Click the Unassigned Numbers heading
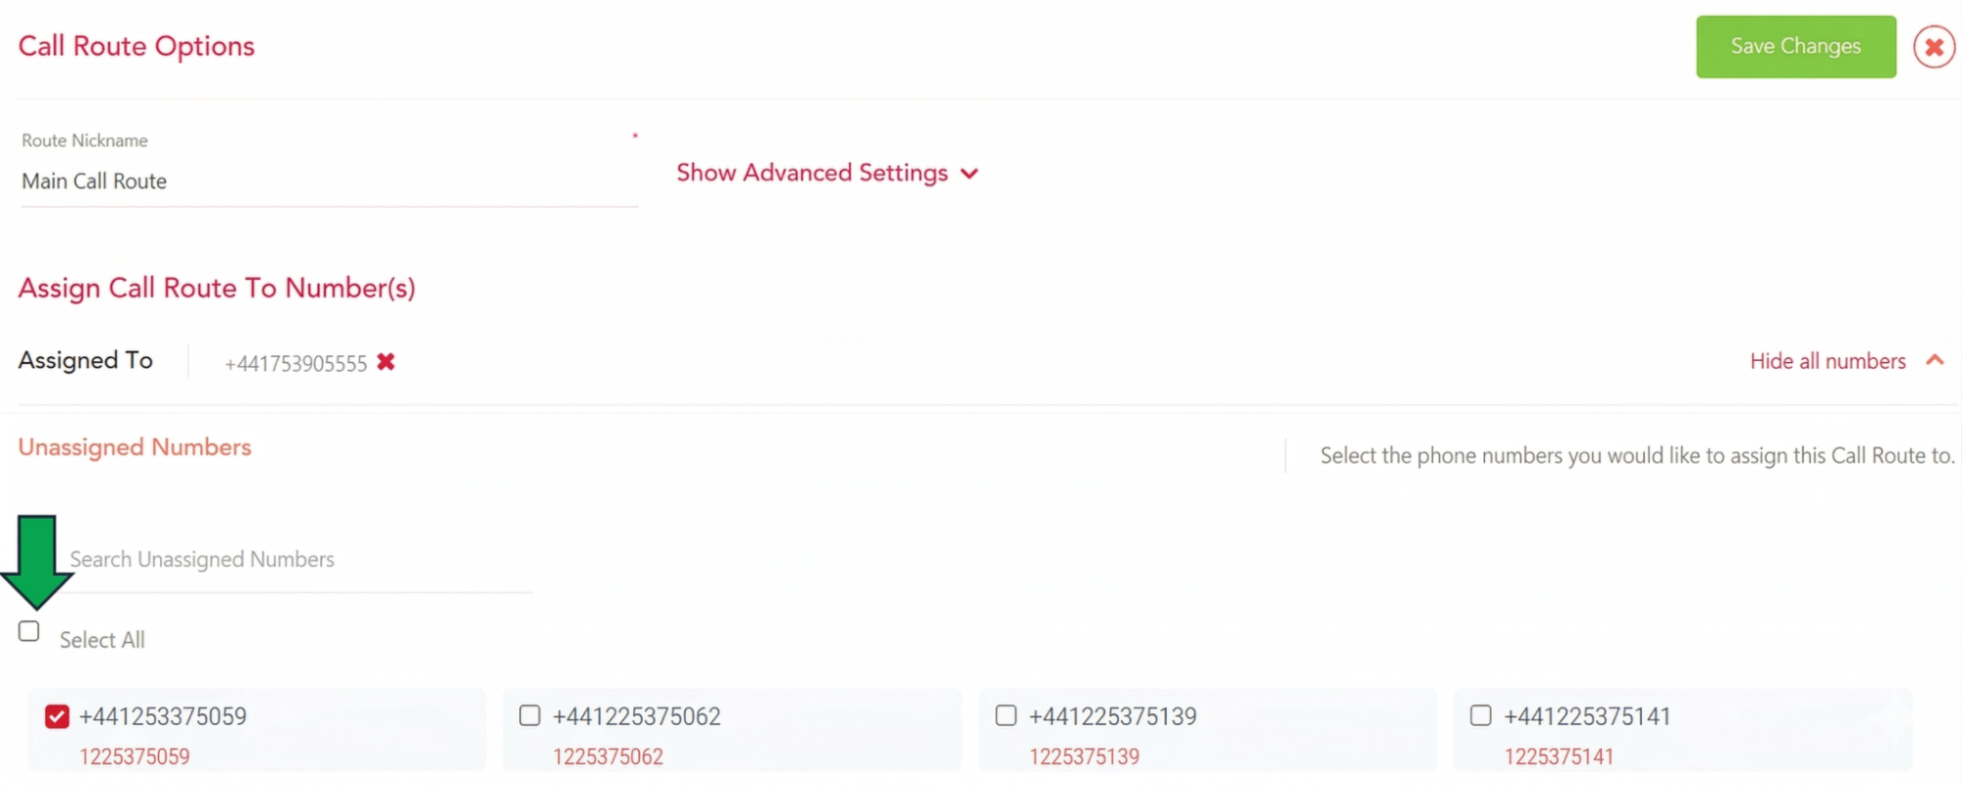The height and width of the screenshot is (786, 1962). click(x=134, y=447)
